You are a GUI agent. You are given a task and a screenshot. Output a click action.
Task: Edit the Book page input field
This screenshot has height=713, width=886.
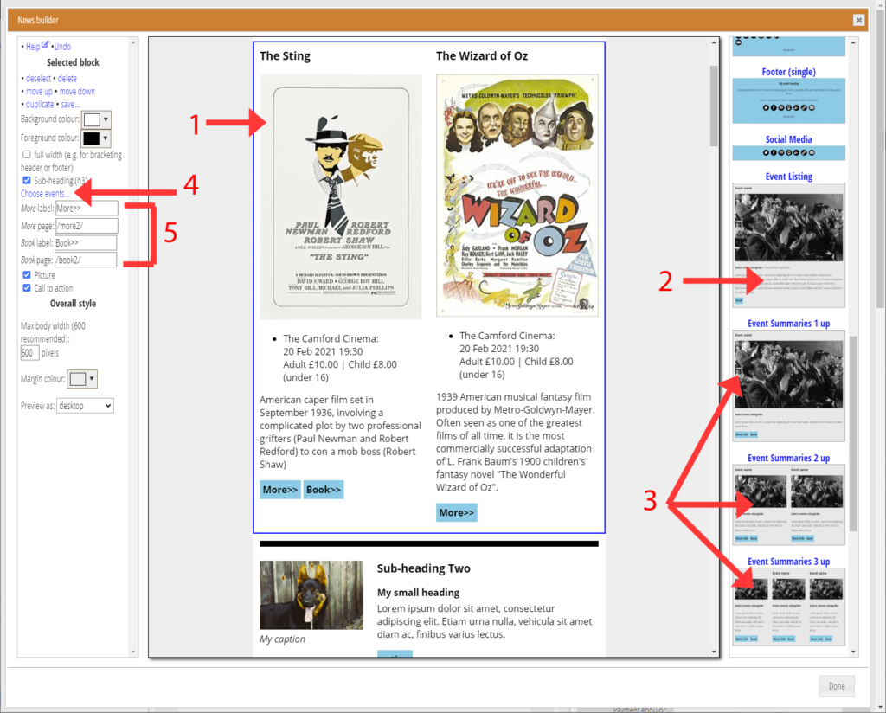click(x=86, y=260)
